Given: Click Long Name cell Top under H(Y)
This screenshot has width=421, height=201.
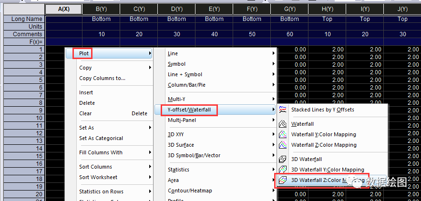Looking at the screenshot, I should [x=327, y=19].
